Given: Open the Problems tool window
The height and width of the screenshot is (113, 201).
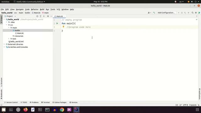Looking at the screenshot, I should pyautogui.click(x=34, y=102).
